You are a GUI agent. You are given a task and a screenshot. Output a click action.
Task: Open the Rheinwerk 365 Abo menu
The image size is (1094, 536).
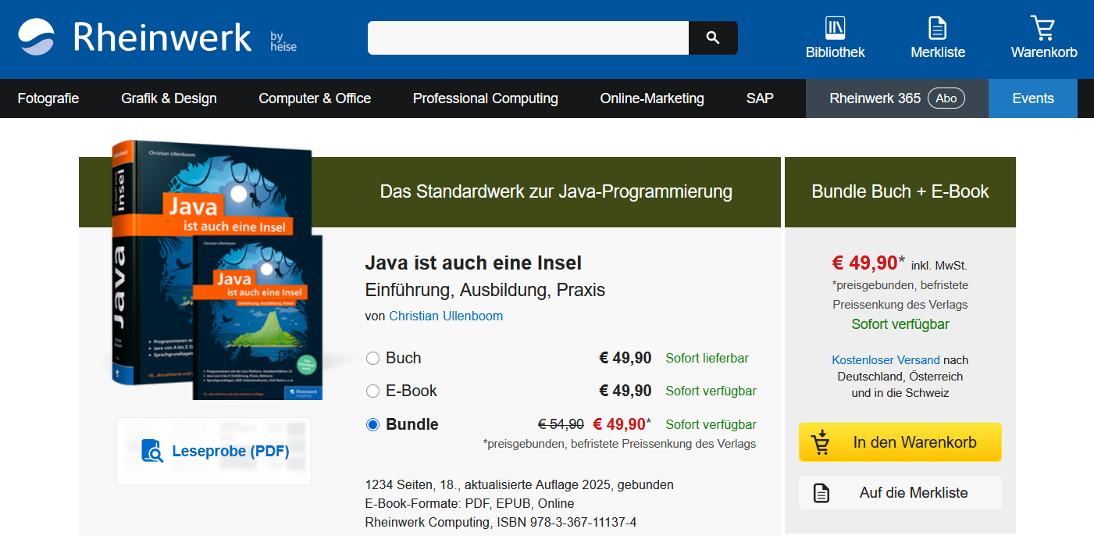(896, 98)
